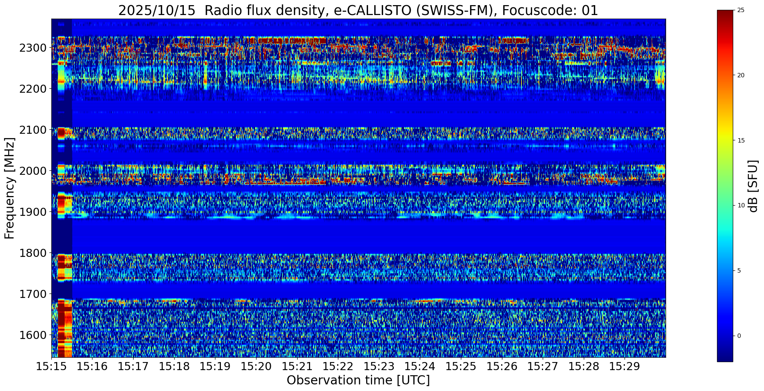The width and height of the screenshot is (764, 391).
Task: Click the 15:21 time tick label
Action: point(297,366)
